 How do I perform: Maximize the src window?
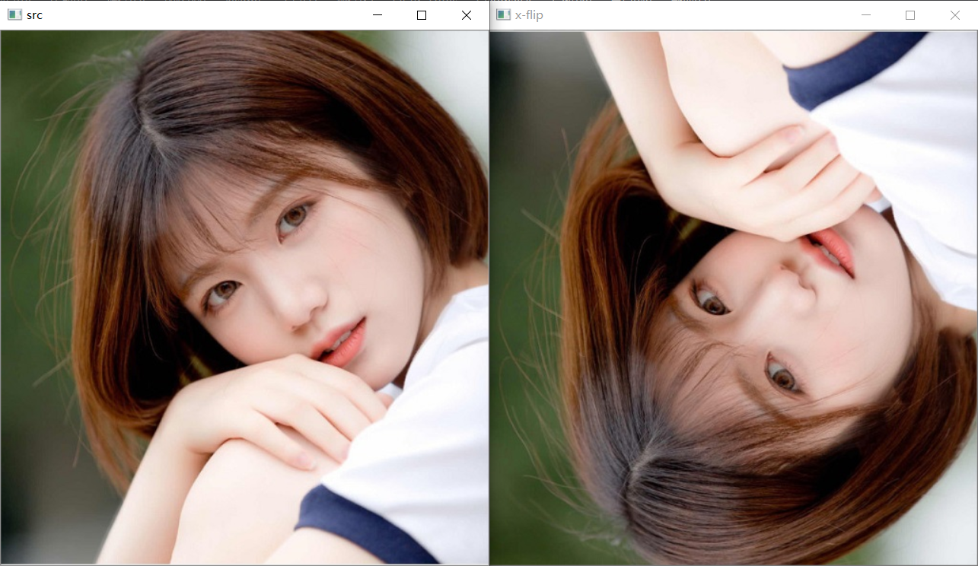[x=422, y=15]
